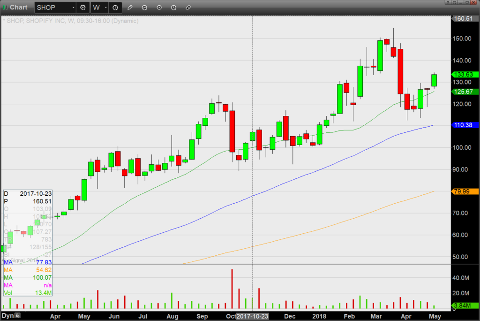
Task: Click the P 160.51 row in data box
Action: coord(28,201)
